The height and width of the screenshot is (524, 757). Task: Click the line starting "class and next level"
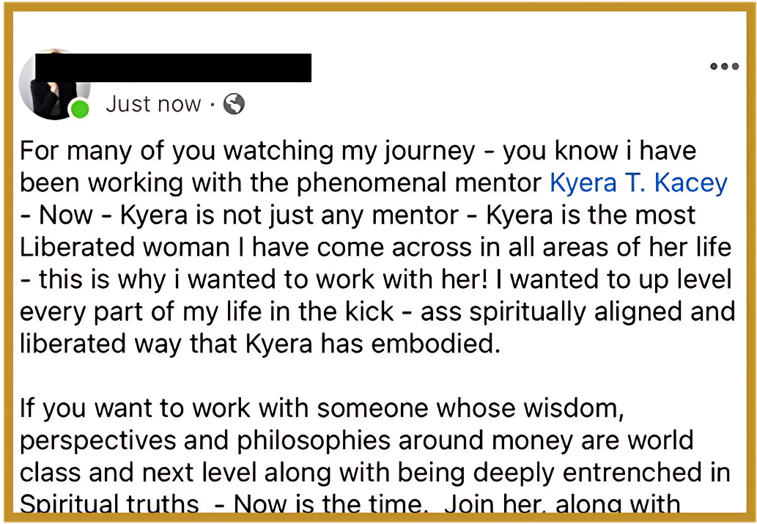[x=374, y=472]
